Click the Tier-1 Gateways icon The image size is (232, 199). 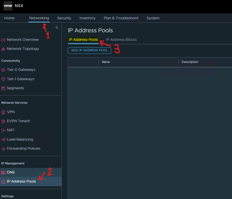pos(3,79)
